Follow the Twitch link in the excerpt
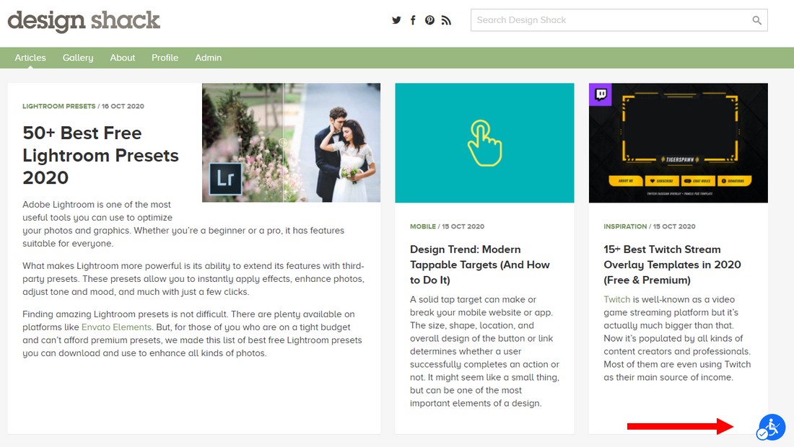This screenshot has width=794, height=447. click(x=616, y=299)
